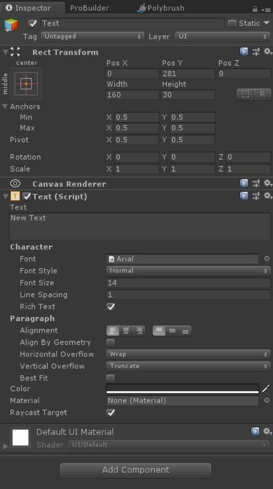Select bottom vertical text alignment
Screen dimensions: 273x489
(185, 330)
